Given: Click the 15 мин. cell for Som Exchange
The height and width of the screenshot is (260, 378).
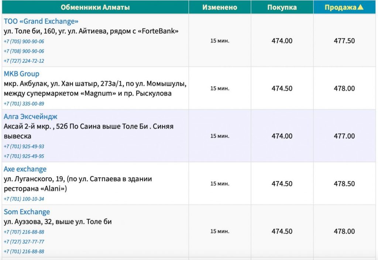Looking at the screenshot, I should (220, 231).
